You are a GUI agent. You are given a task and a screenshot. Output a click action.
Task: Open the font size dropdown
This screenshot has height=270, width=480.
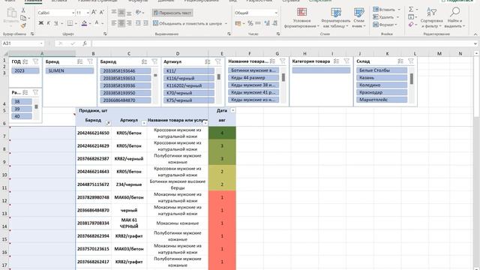[x=88, y=13]
